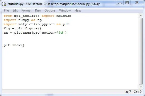Viewport: 145px width, 96px height.
Task: Click 'mpl_toolkits' in the first code line
Action: [27, 16]
